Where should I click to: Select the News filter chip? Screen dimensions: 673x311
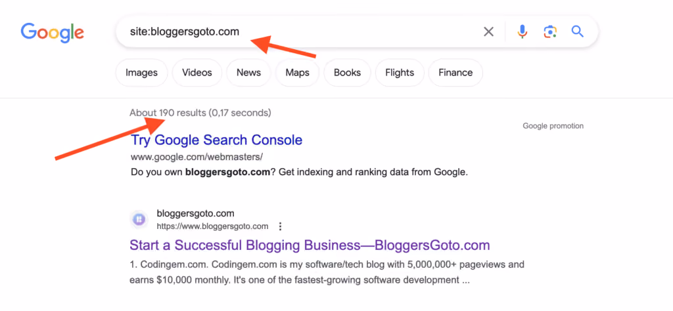[248, 73]
